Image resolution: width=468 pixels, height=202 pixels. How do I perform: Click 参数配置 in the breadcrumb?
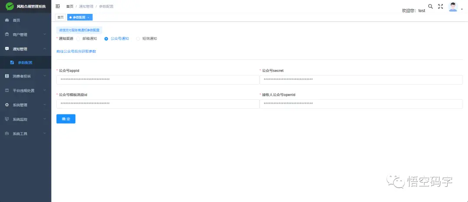click(x=106, y=6)
